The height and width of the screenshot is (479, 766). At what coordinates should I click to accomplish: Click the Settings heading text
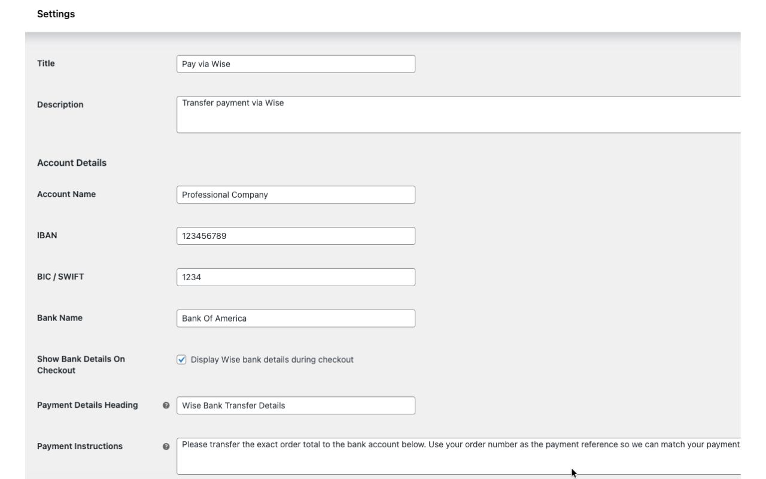point(56,14)
